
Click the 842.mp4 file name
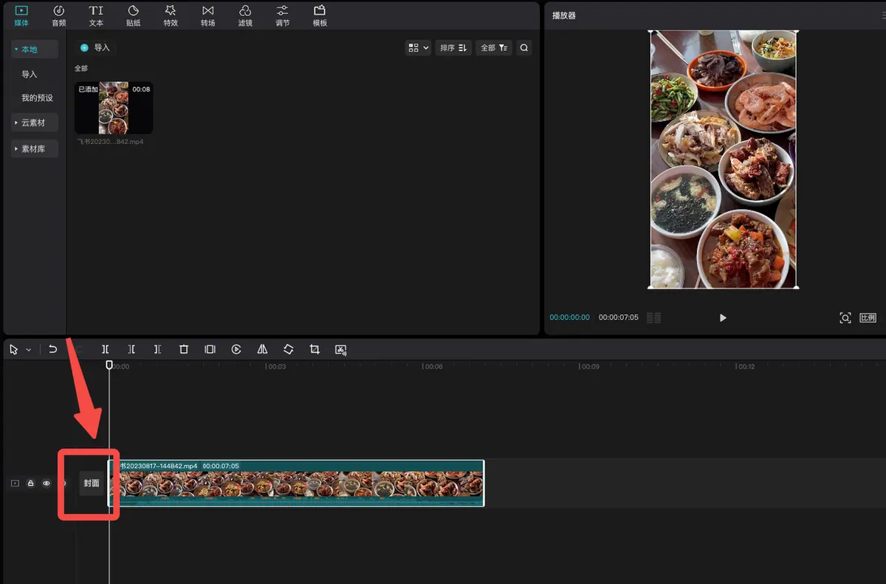point(111,142)
